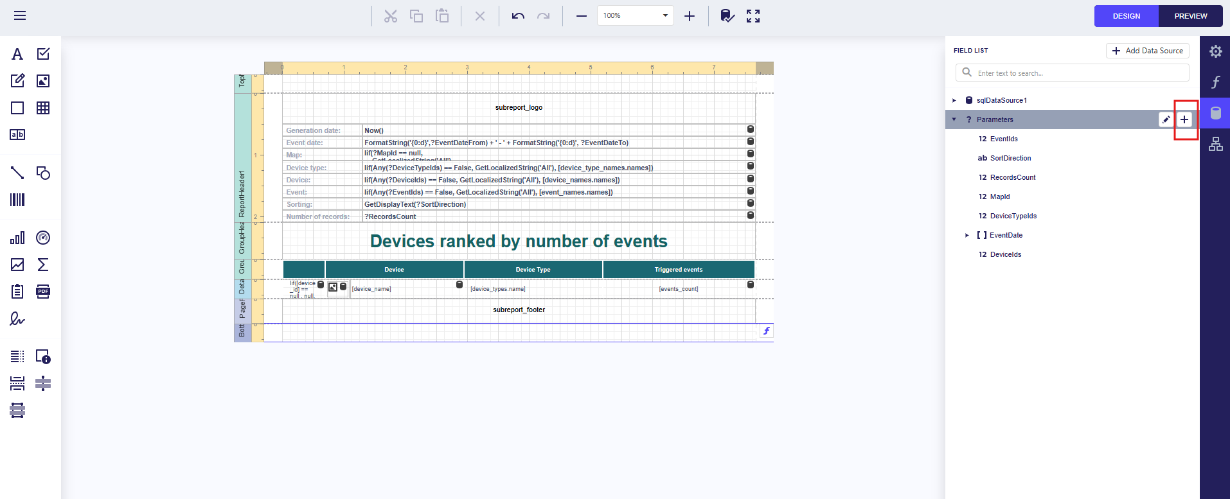Click the Undo toolbar button
The image size is (1230, 499).
pyautogui.click(x=518, y=16)
